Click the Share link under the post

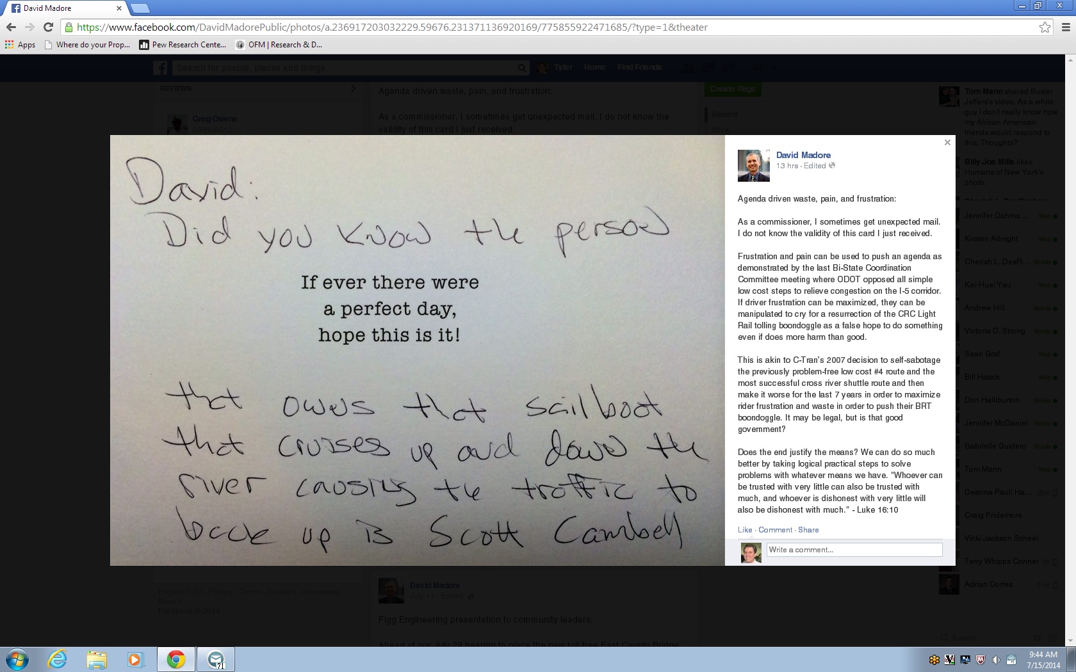[808, 530]
